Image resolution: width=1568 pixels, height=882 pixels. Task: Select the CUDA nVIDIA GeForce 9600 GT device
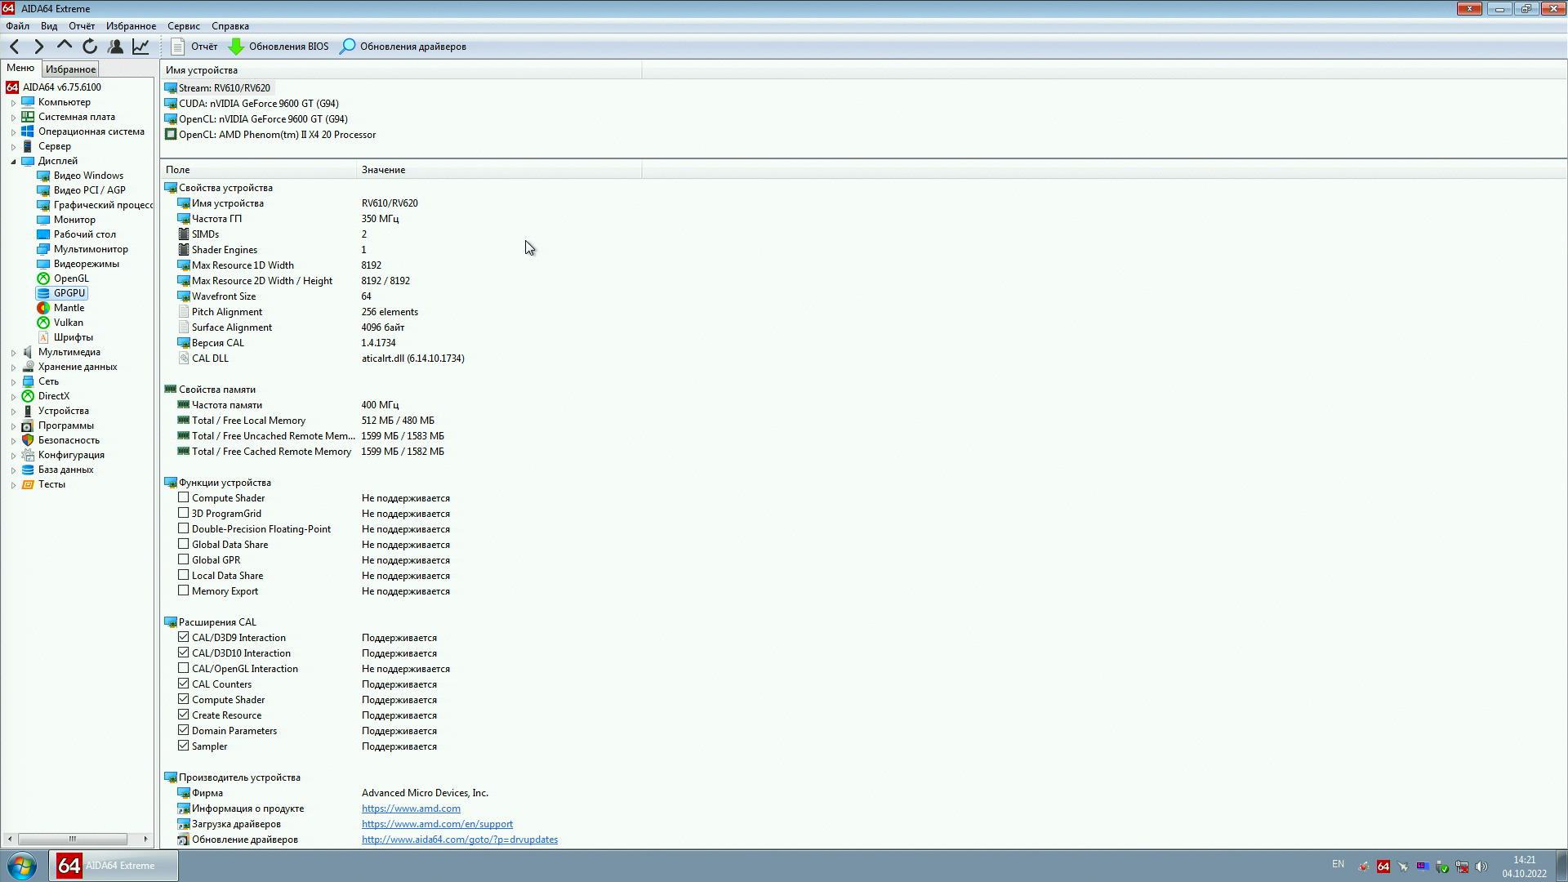(258, 104)
